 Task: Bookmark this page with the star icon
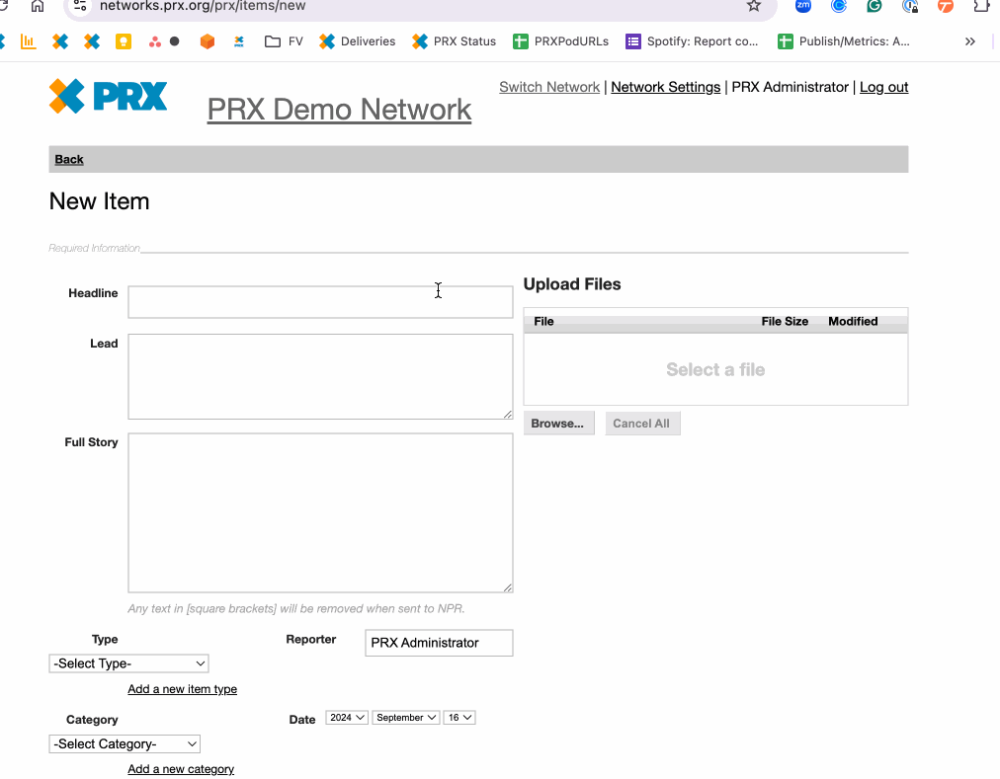753,7
